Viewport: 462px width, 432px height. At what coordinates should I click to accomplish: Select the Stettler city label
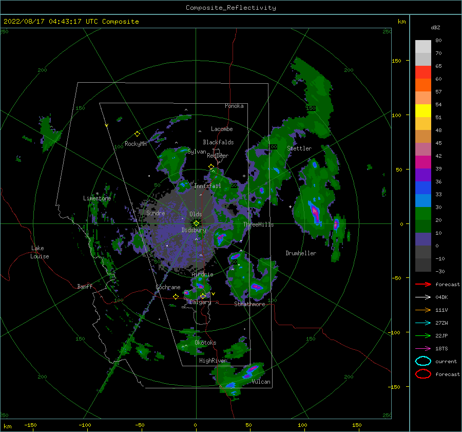pos(299,148)
